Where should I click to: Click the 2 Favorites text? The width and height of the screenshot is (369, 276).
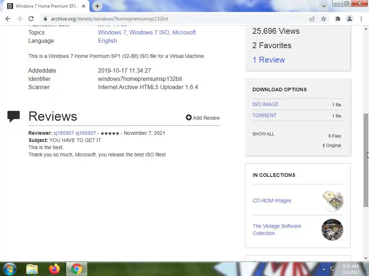point(272,46)
